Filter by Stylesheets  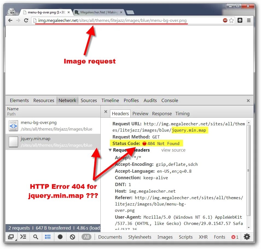click(140, 237)
